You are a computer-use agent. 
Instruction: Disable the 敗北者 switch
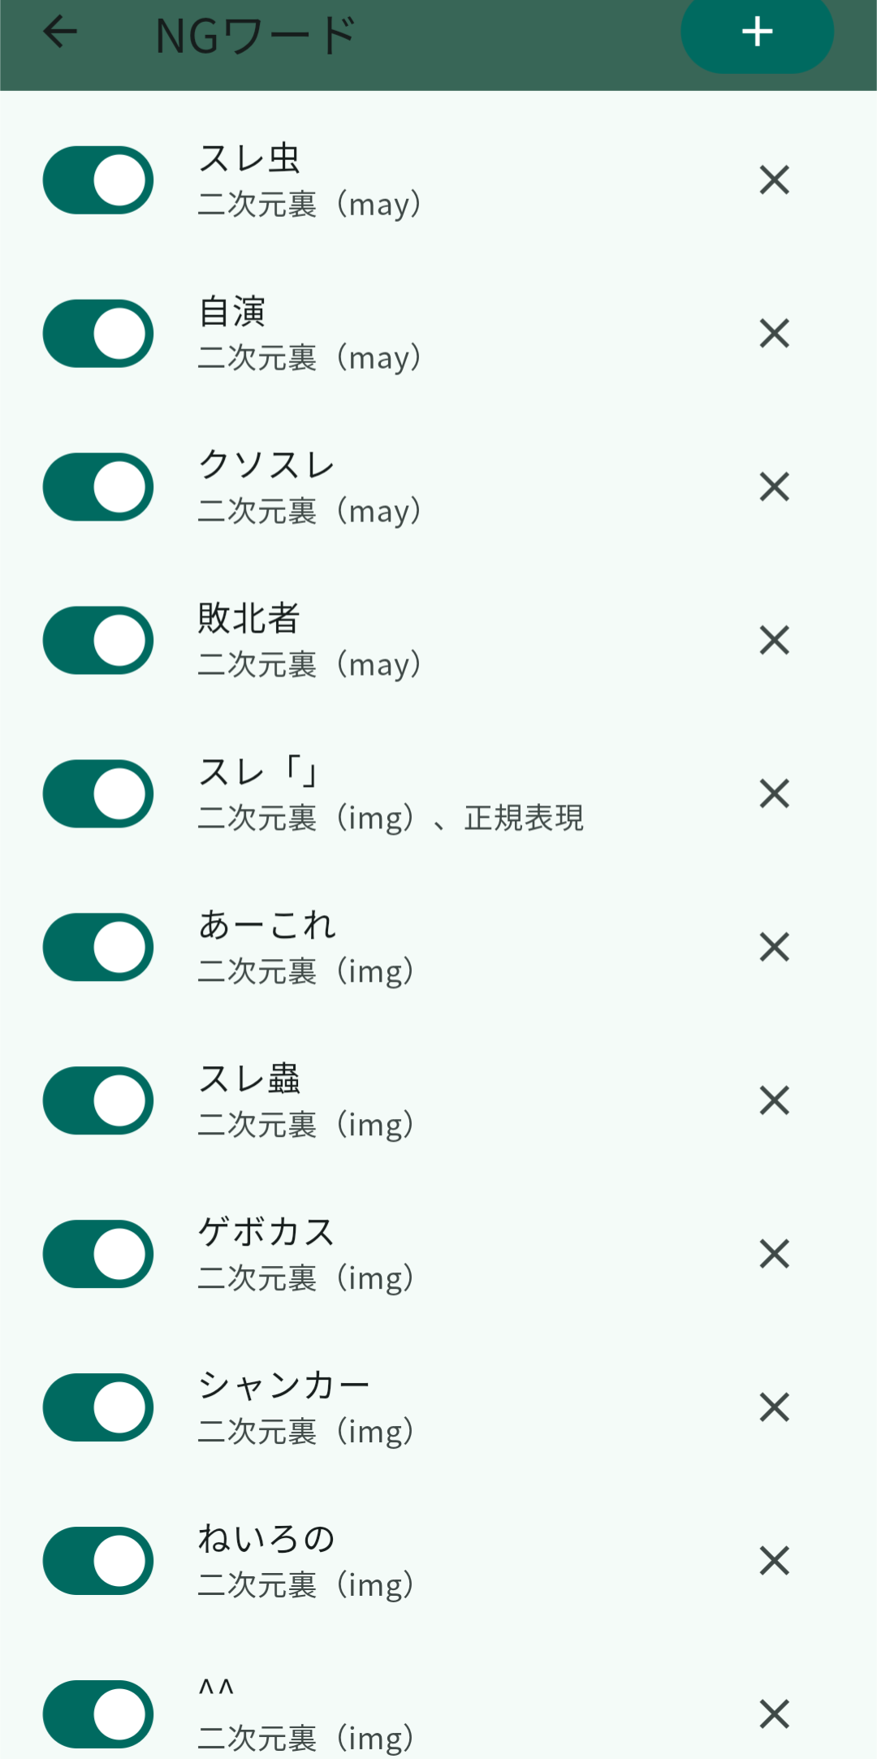click(98, 641)
